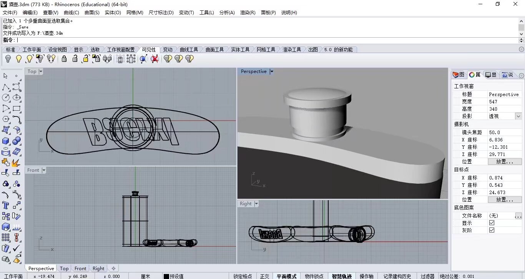Click the Hide objects gray lightbulb icon
525x279 pixels.
8,59
